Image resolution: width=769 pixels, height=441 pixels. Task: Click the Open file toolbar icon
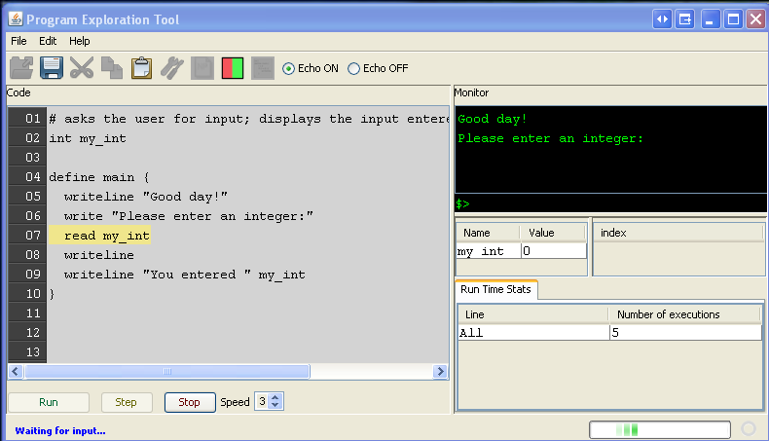(21, 68)
